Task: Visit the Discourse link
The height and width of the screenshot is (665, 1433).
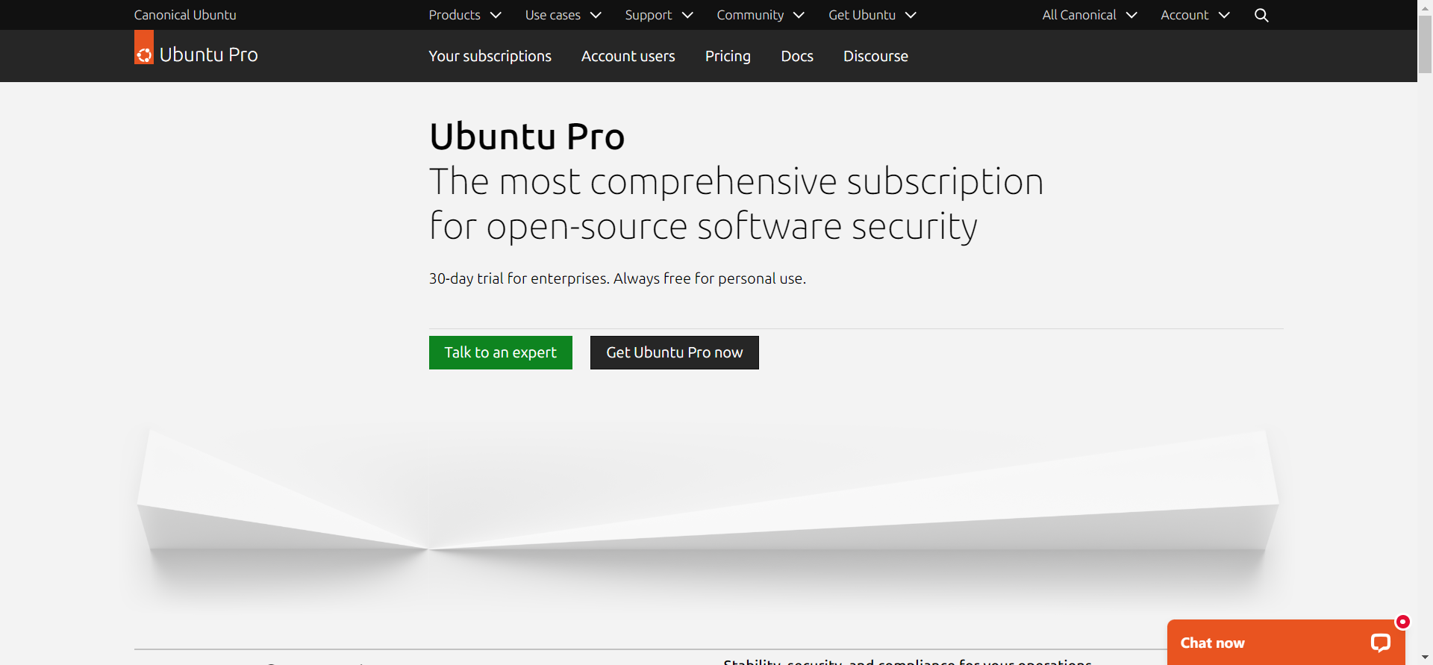Action: click(x=875, y=56)
